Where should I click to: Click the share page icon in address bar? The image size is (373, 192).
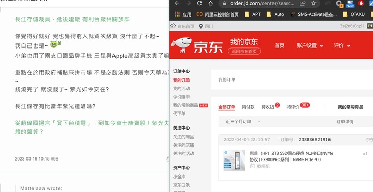pyautogui.click(x=303, y=3)
